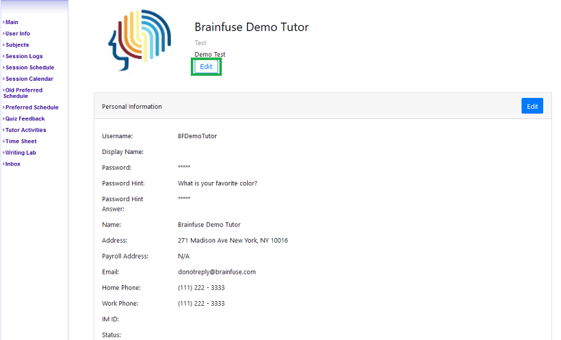The width and height of the screenshot is (561, 340).
Task: Open the Time Sheet page
Action: [x=21, y=142]
